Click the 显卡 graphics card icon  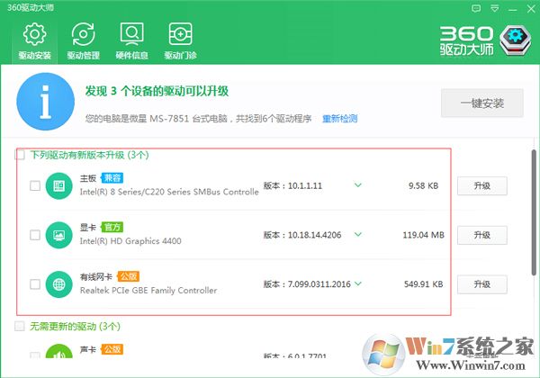tap(58, 235)
